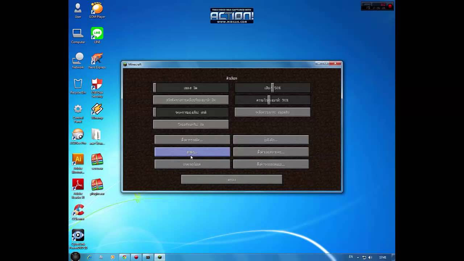The height and width of the screenshot is (261, 464).
Task: Select the desktop folder beside ACDSee Pro
Action: [97, 137]
